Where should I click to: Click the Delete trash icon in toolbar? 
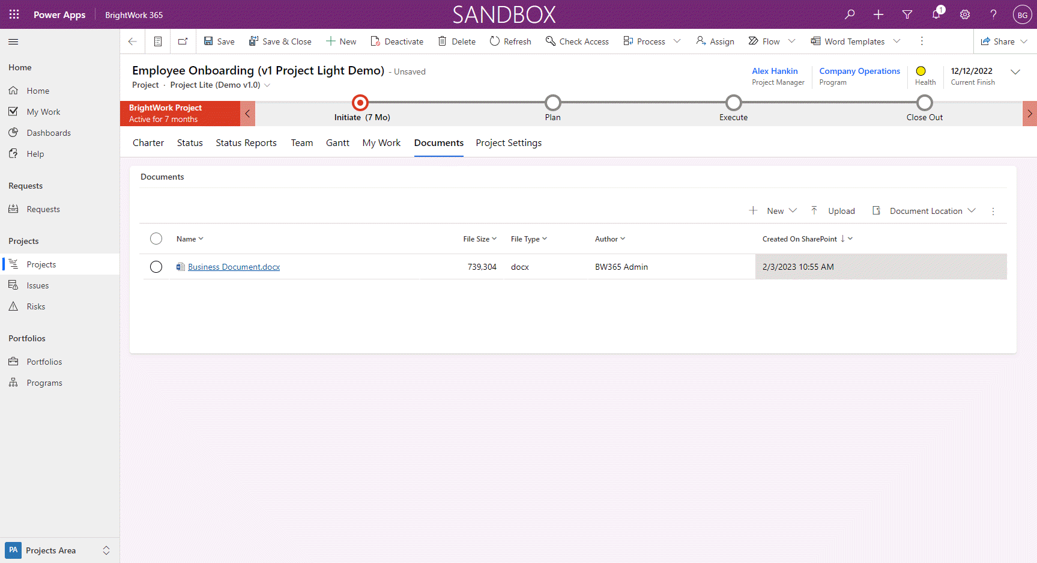point(443,41)
